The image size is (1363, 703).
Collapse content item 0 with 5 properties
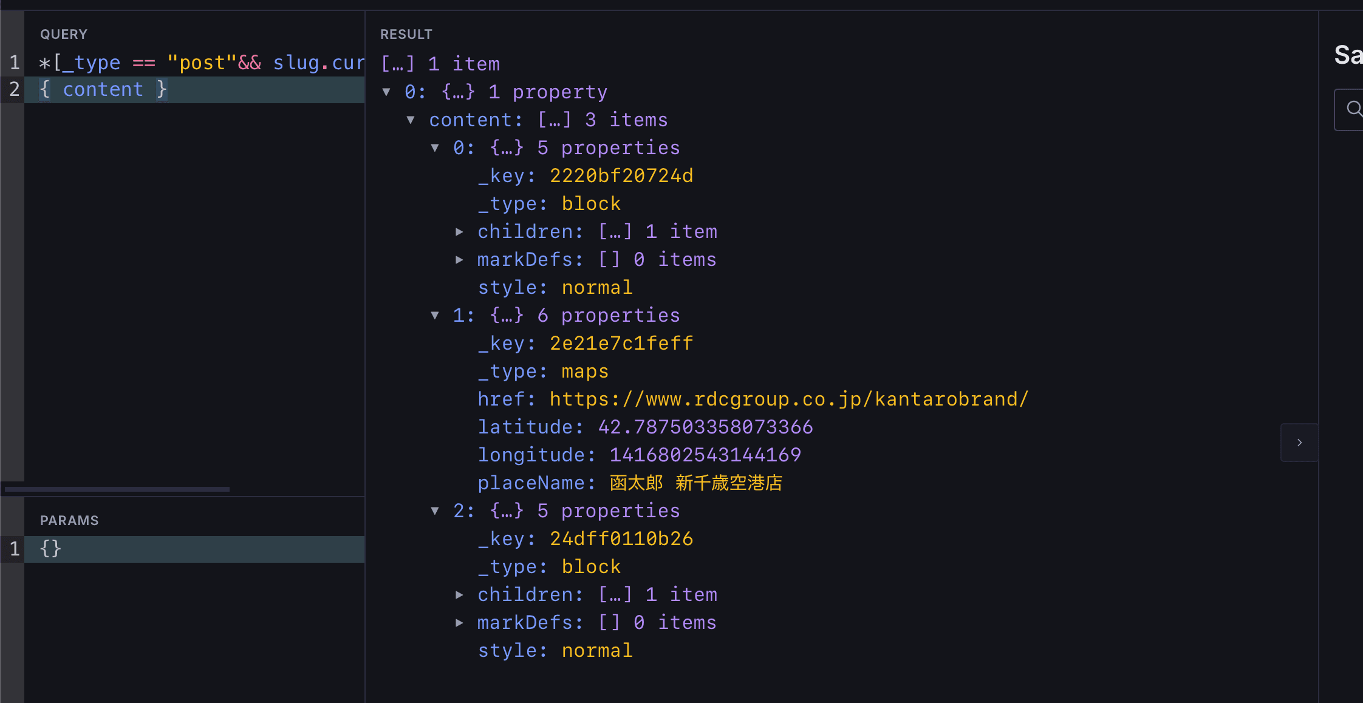pyautogui.click(x=435, y=148)
